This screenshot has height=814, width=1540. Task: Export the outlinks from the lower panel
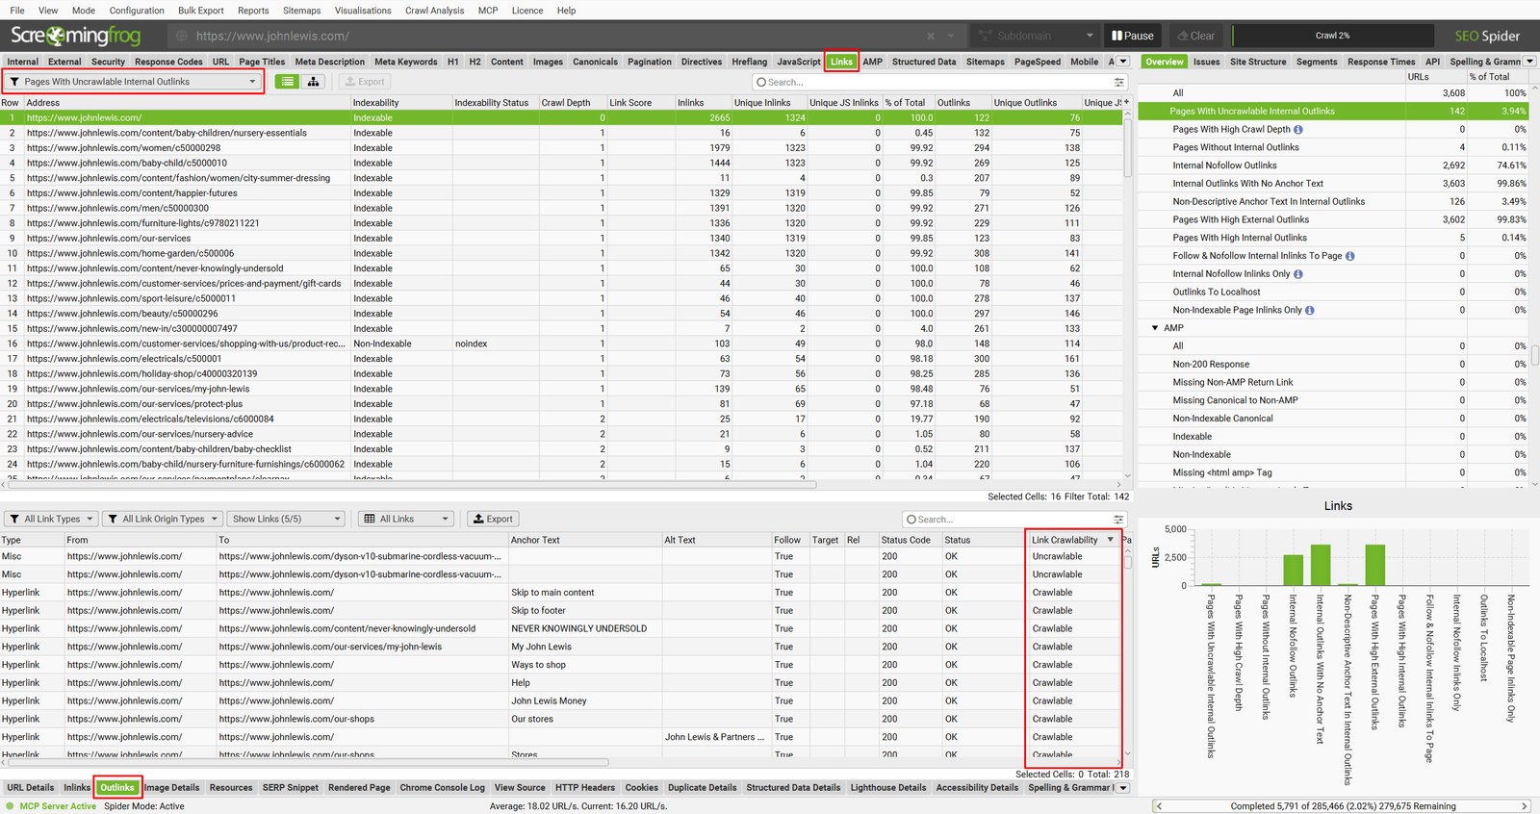[492, 519]
